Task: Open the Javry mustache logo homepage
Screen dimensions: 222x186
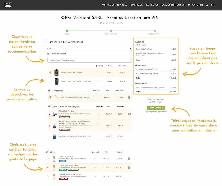Action: click(x=8, y=5)
